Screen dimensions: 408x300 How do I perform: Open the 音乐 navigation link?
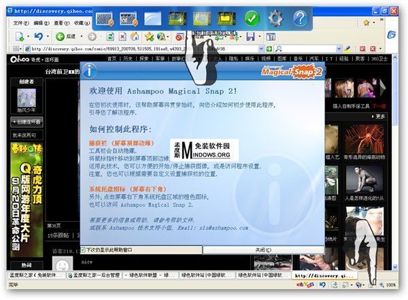point(298,59)
